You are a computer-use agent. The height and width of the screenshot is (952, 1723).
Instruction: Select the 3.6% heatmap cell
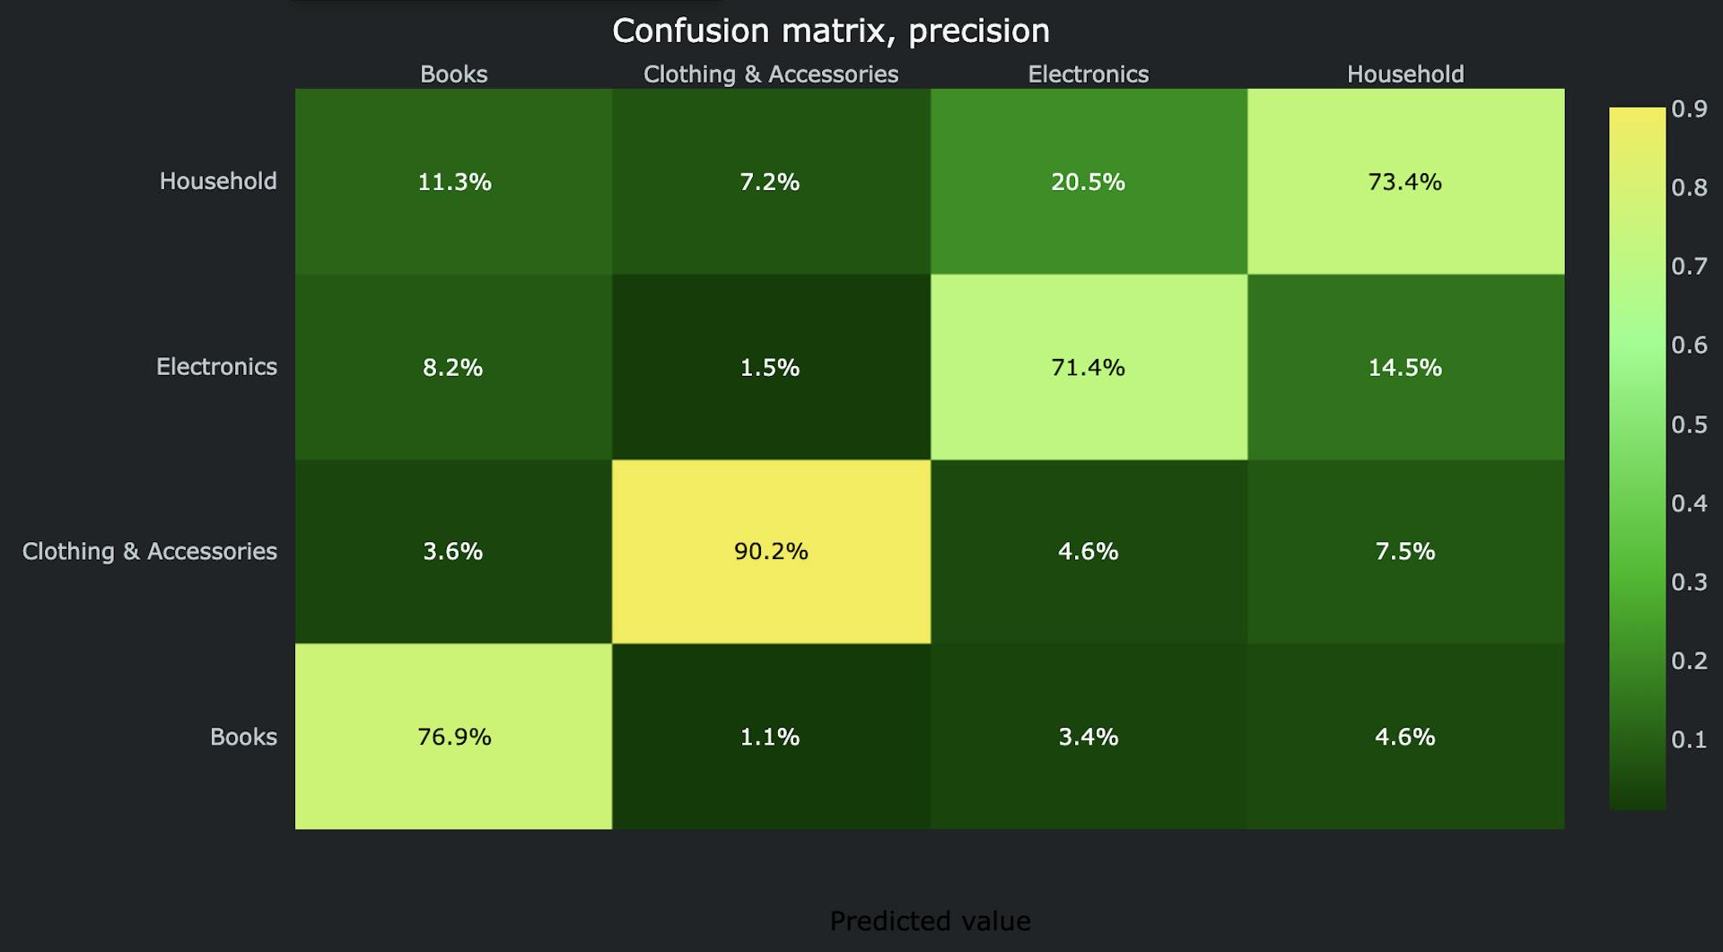click(454, 551)
